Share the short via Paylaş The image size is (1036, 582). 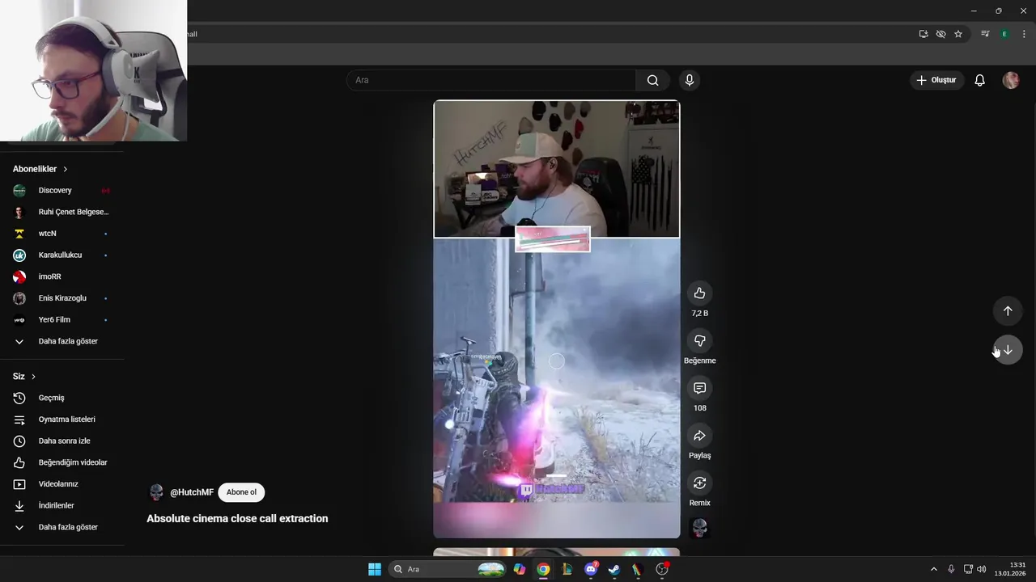(699, 436)
